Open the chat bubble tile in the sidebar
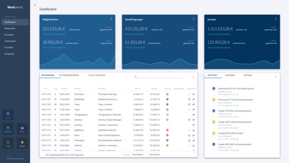Viewport: 289px width, 163px height. click(8, 115)
